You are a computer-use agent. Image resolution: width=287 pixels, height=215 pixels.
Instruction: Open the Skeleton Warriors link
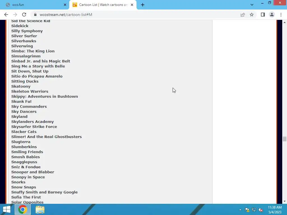(x=30, y=92)
